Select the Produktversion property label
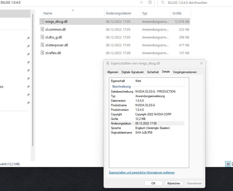 [120, 110]
